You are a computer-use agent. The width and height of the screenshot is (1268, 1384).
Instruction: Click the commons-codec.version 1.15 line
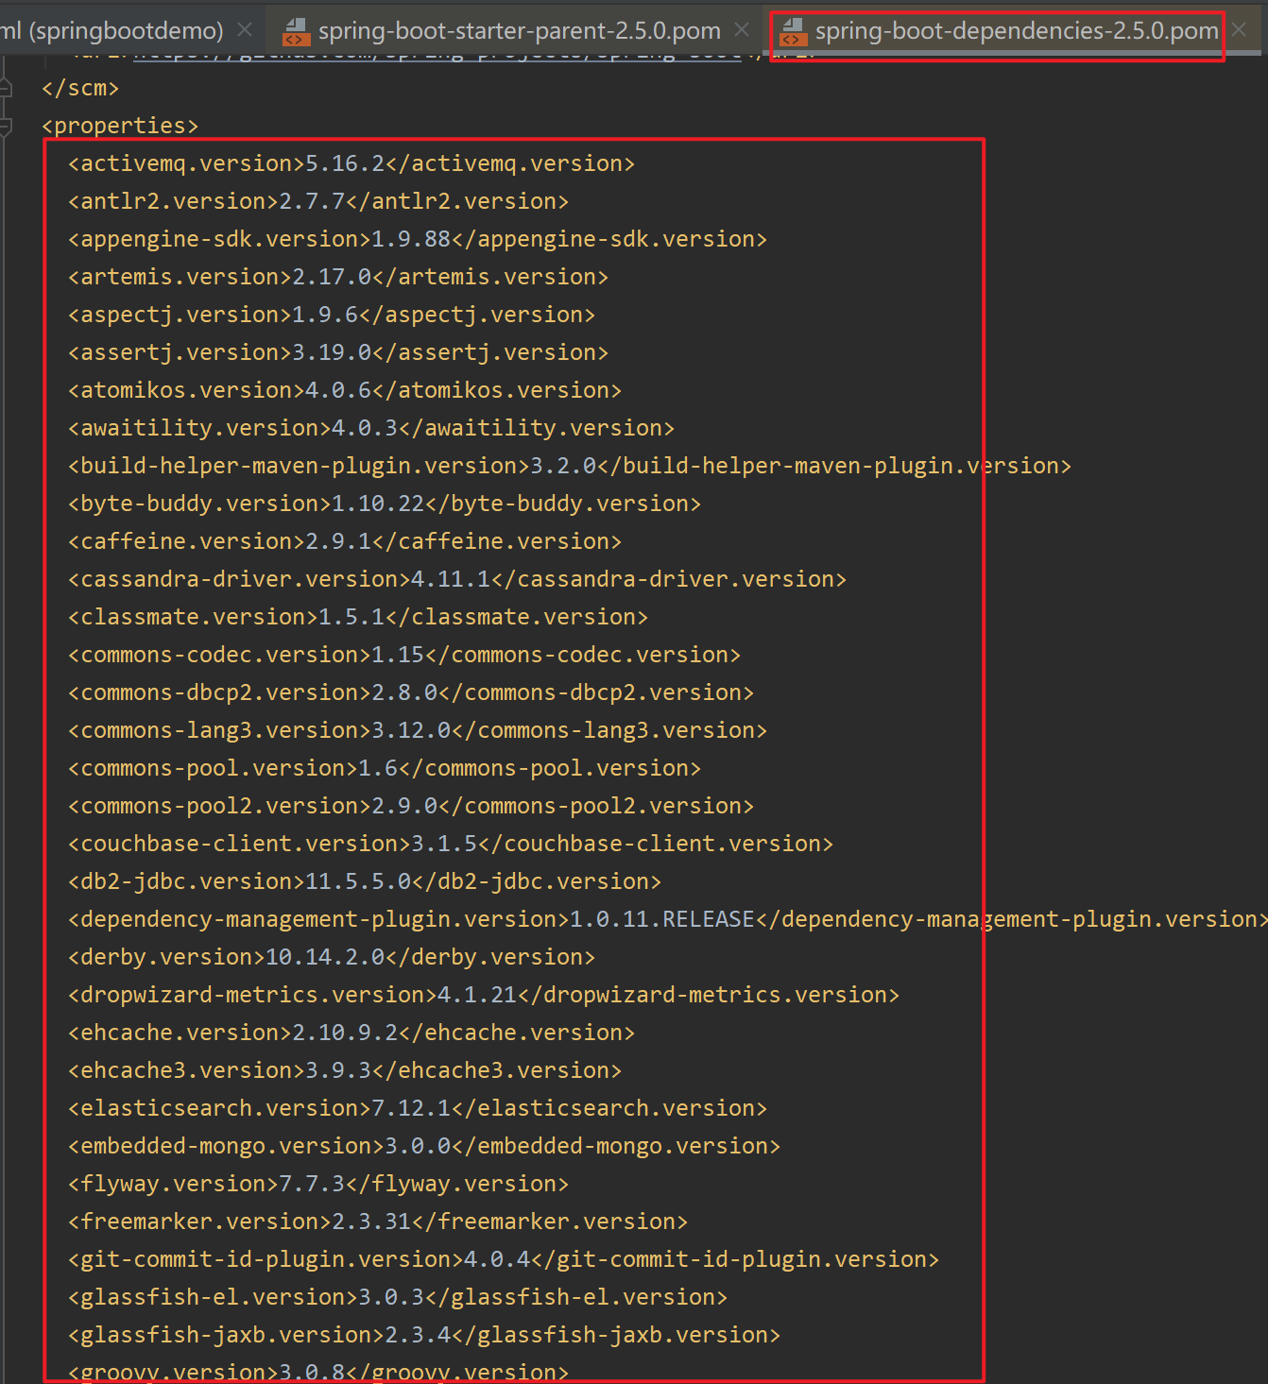point(404,655)
